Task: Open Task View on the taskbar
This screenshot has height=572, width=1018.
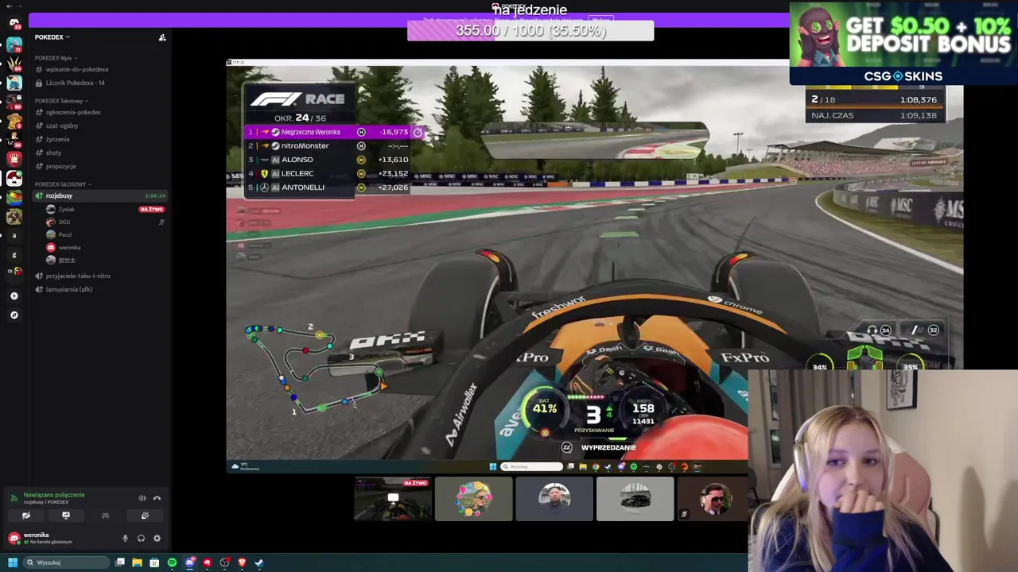Action: [x=120, y=562]
